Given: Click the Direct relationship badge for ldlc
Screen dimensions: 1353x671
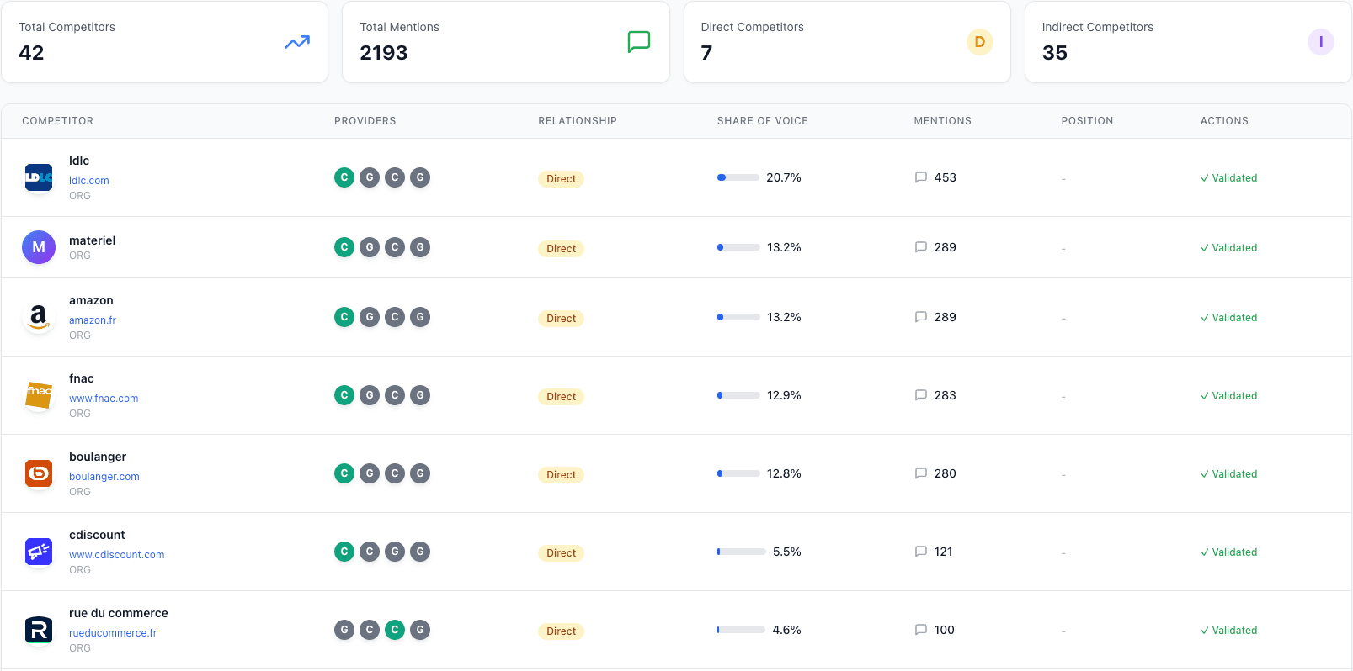Looking at the screenshot, I should (561, 179).
